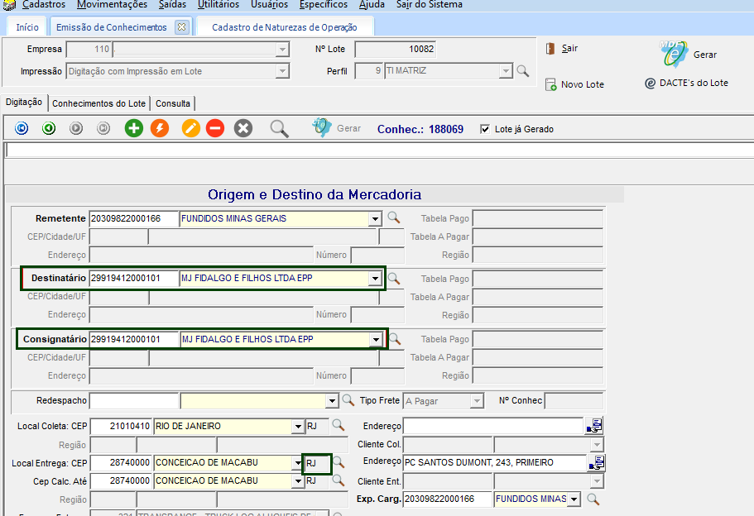Expand Exp. Carg. name dropdown

pyautogui.click(x=574, y=499)
